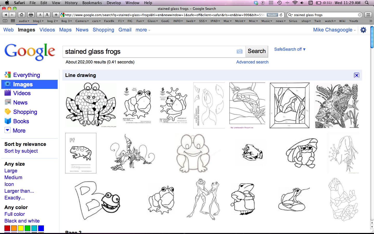Screen dimensions: 374x234
Task: Show more bookmarks with overflow chevron
Action: point(371,21)
